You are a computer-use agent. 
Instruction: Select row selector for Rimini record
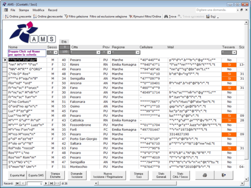coord(5,65)
